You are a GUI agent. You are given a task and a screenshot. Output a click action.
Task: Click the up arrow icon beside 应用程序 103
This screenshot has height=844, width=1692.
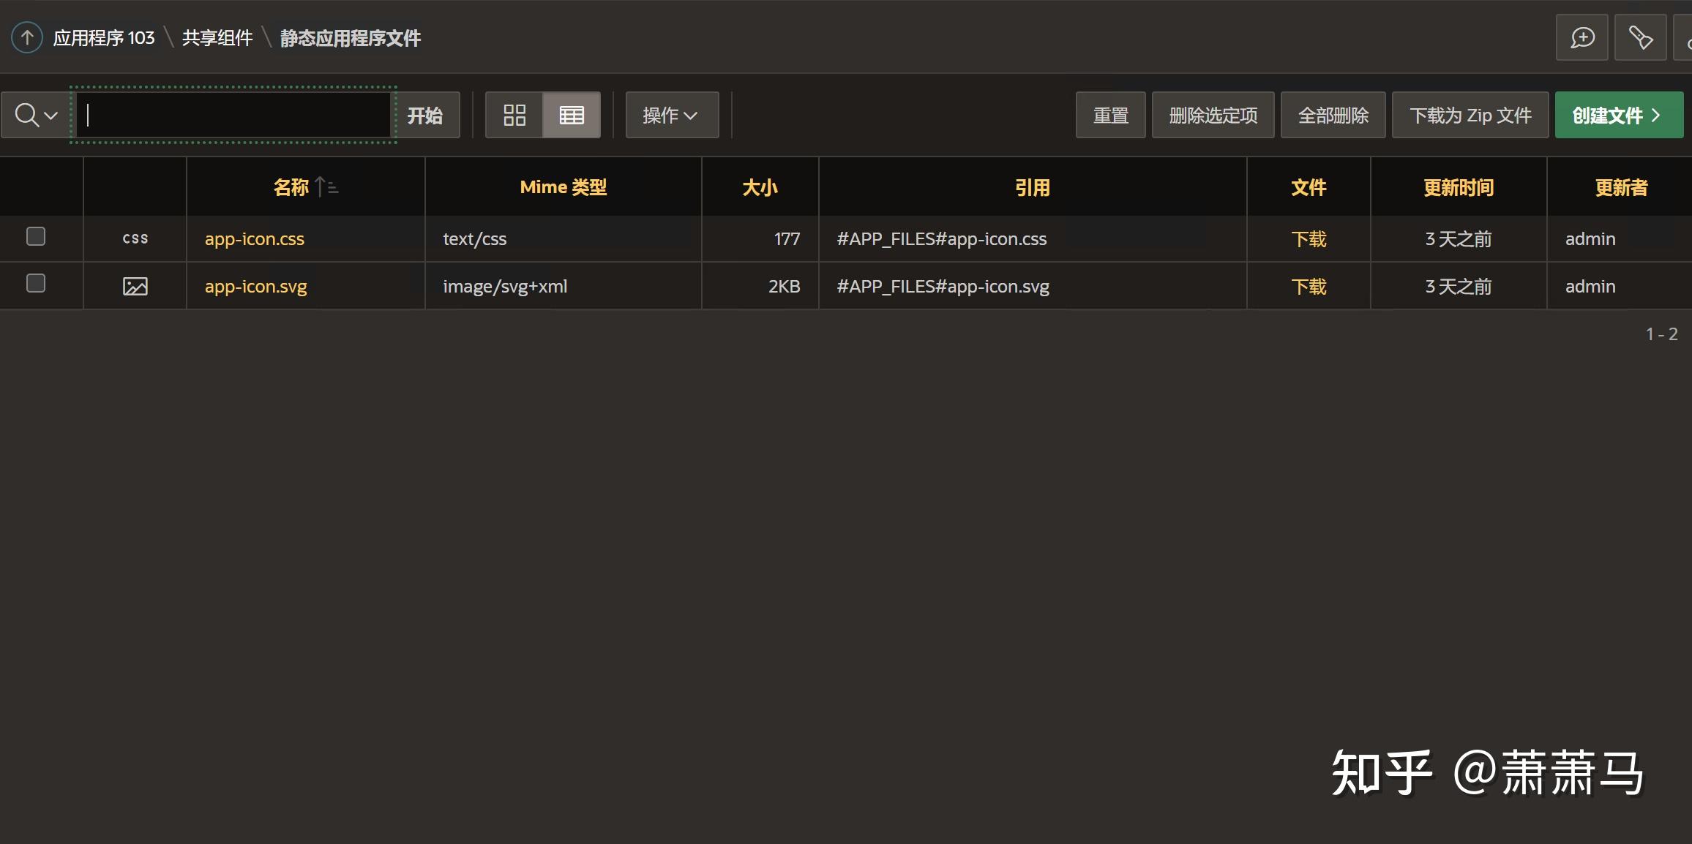(x=27, y=37)
